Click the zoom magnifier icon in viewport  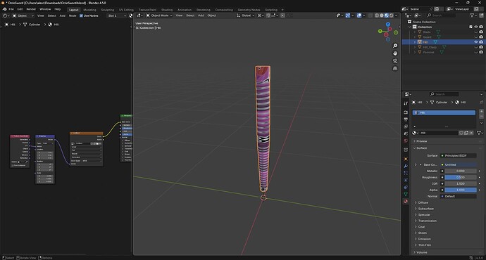(x=395, y=46)
